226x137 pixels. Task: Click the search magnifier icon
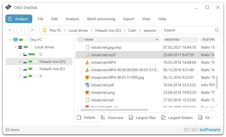click(217, 30)
